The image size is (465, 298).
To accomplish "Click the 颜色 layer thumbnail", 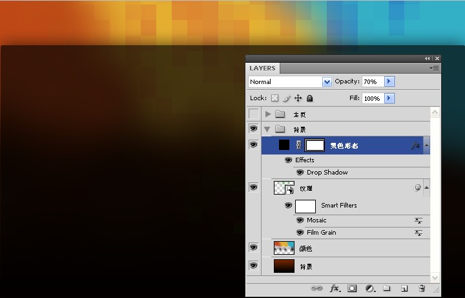I will [x=284, y=248].
